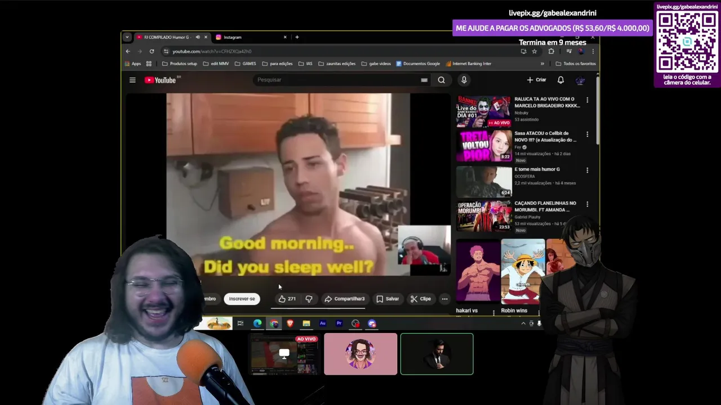Open Microsoft Edge from the taskbar
Viewport: 721px width, 405px height.
click(x=257, y=323)
